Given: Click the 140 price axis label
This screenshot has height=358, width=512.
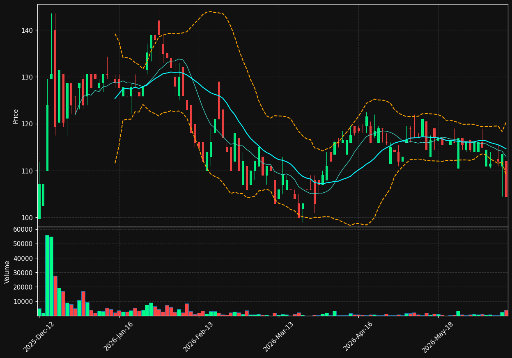Looking at the screenshot, I should click(28, 30).
